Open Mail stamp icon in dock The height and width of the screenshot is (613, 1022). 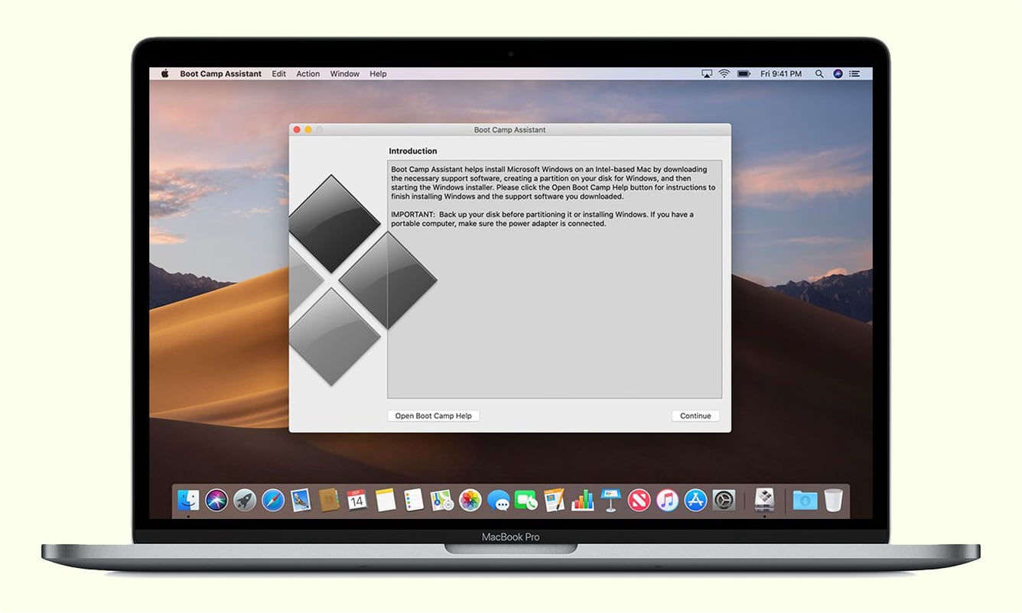(x=301, y=501)
